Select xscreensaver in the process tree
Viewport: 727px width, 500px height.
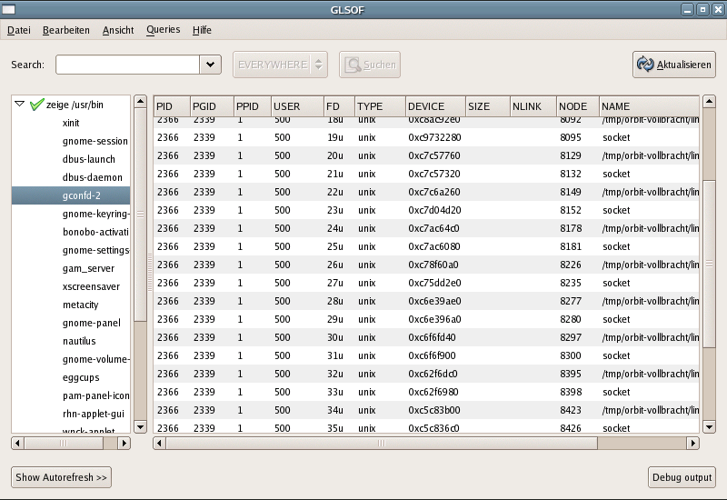[91, 286]
